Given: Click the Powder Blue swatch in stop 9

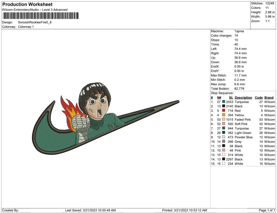Looking at the screenshot, I should coord(224,137).
